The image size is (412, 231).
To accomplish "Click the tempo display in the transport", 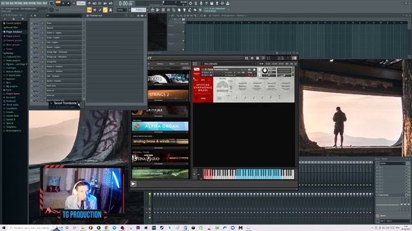I will (81, 3).
